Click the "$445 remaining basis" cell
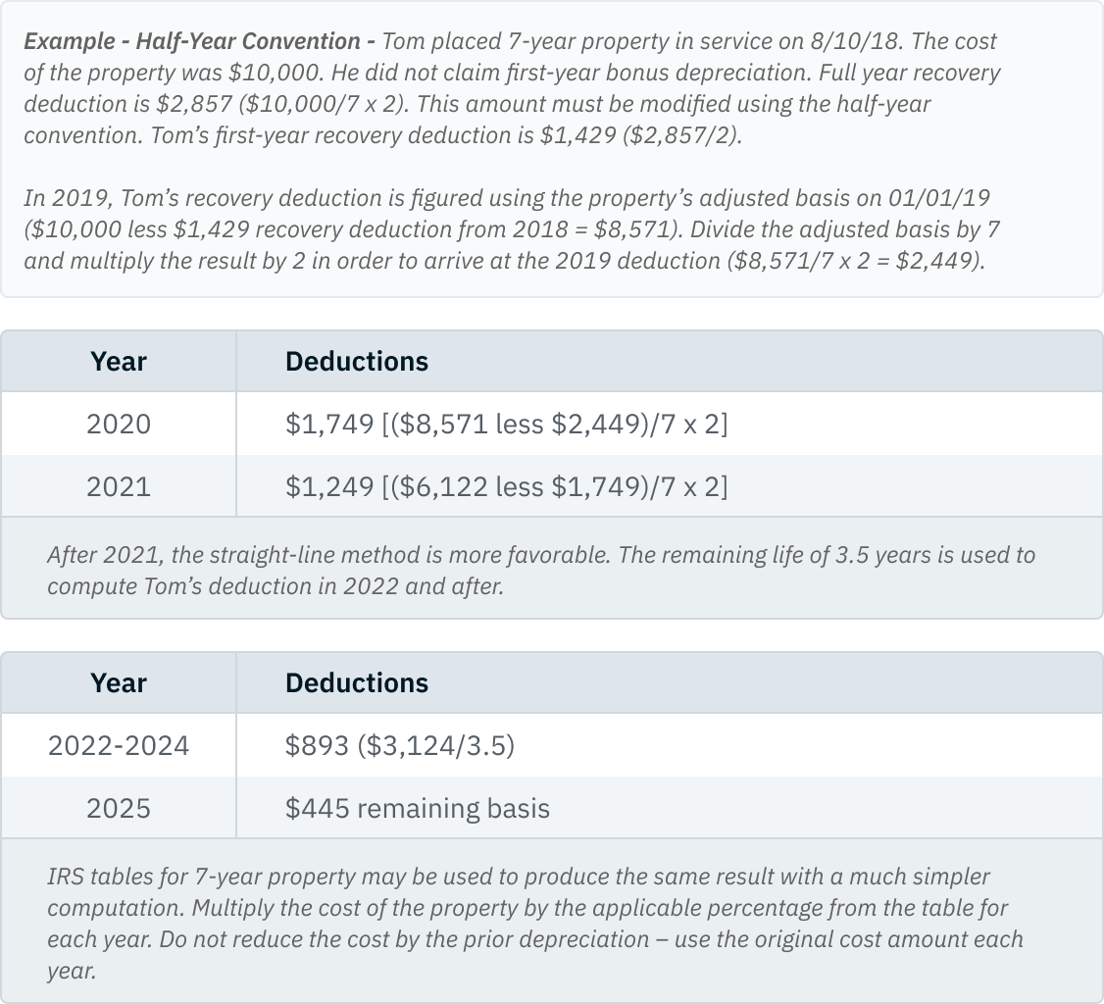Screen dimensions: 1104x1004 point(418,808)
